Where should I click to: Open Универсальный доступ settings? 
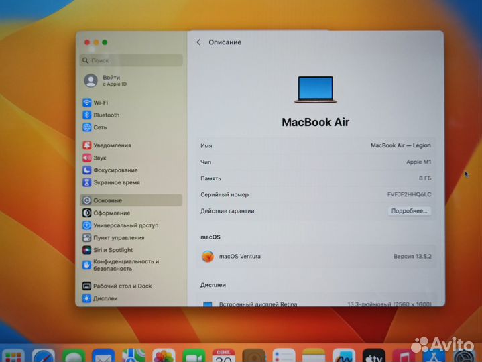[121, 225]
